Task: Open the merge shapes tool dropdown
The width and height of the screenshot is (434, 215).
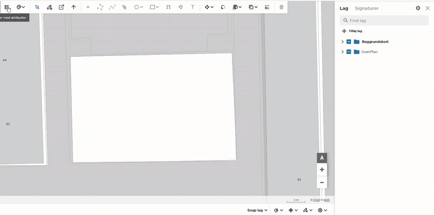Action: (237, 7)
